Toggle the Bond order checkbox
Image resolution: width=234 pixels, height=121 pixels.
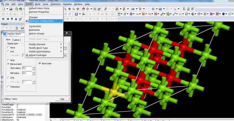(40, 63)
